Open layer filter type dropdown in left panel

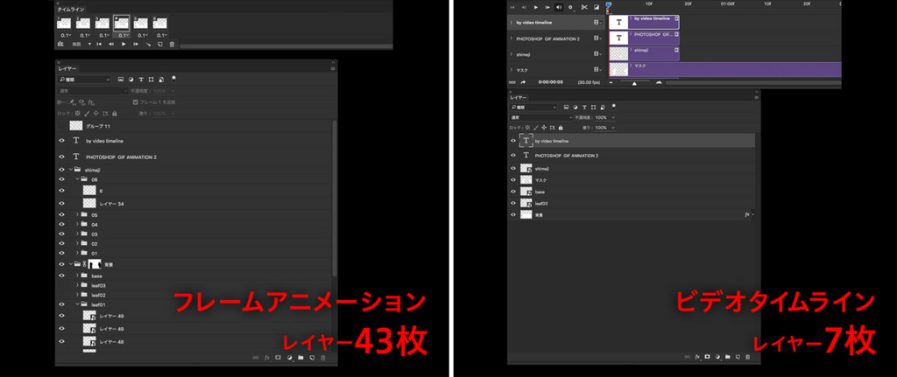pos(83,80)
